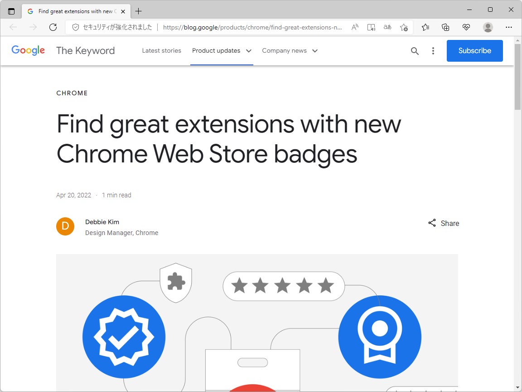Open the user profile menu
522x392 pixels.
[488, 27]
